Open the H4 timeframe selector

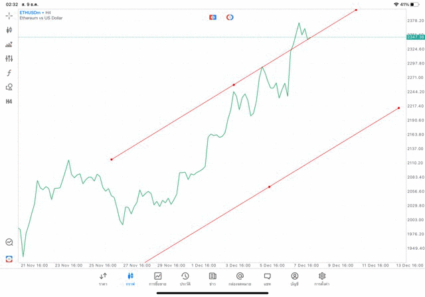[x=9, y=102]
